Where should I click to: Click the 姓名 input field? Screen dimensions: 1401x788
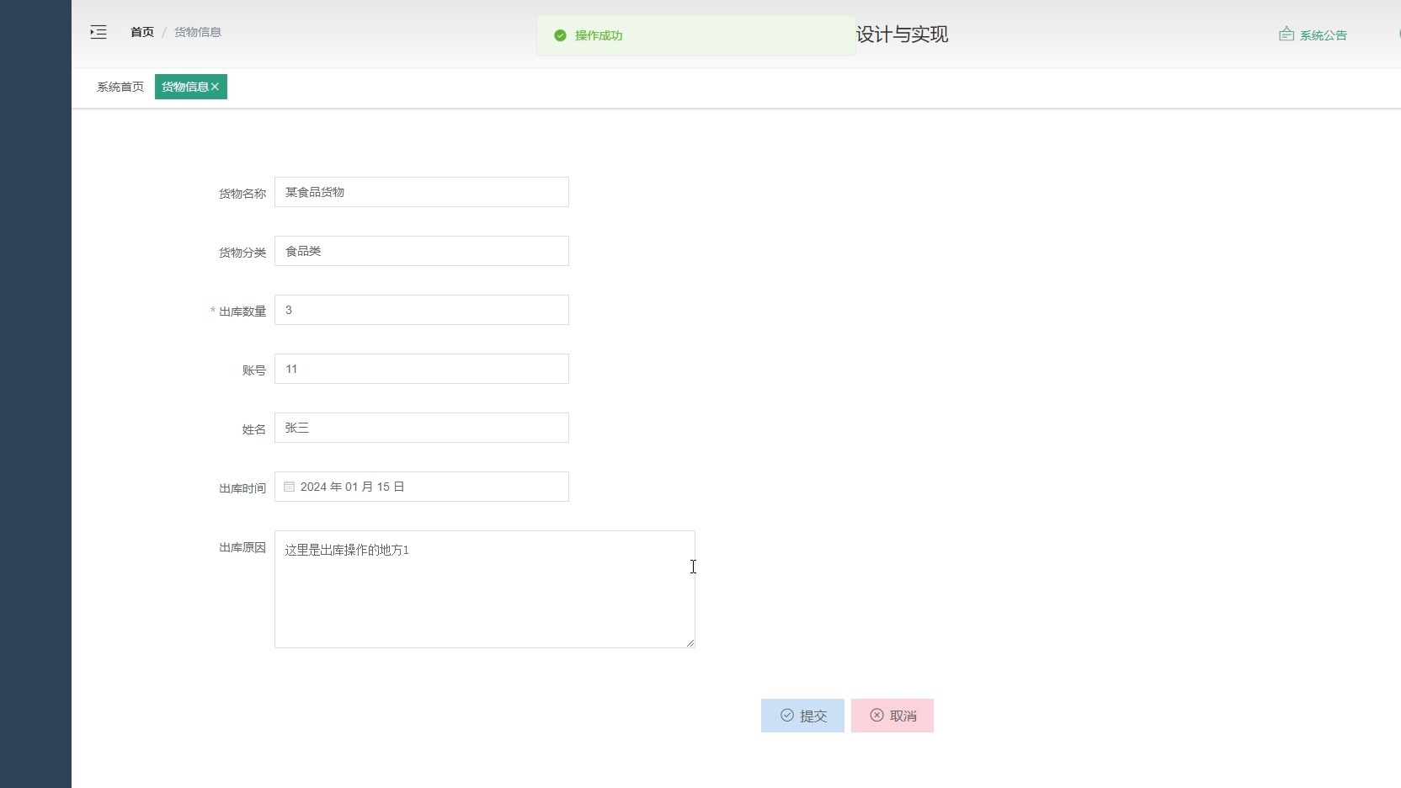[422, 428]
